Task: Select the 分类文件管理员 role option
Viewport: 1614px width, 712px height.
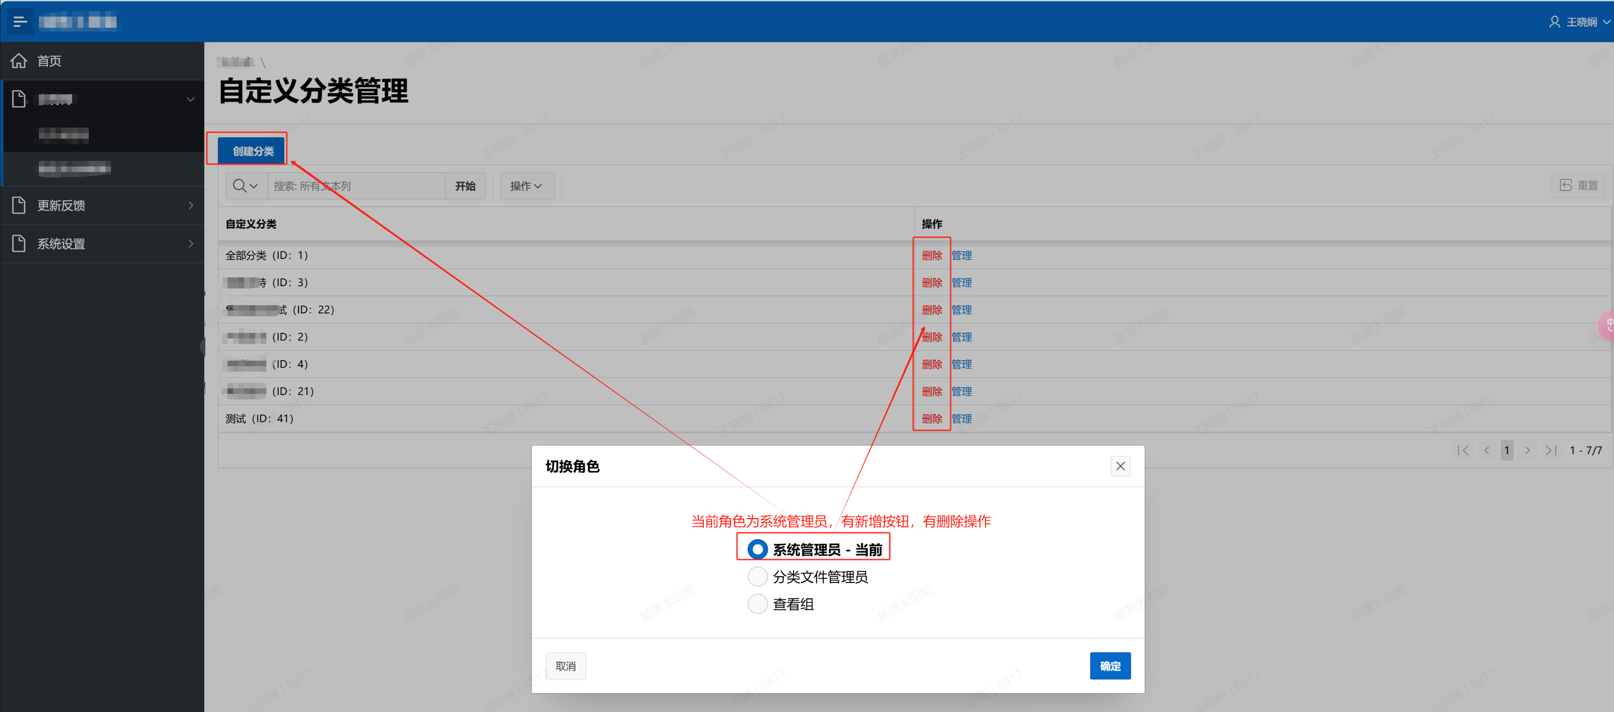Action: pos(757,577)
